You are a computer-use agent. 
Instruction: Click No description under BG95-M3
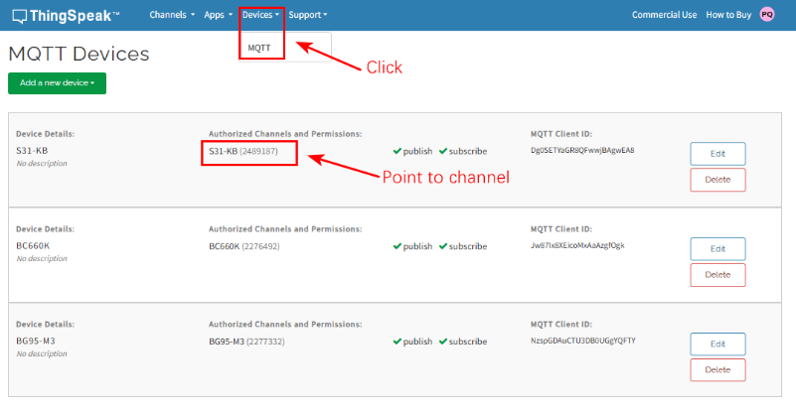pyautogui.click(x=42, y=353)
